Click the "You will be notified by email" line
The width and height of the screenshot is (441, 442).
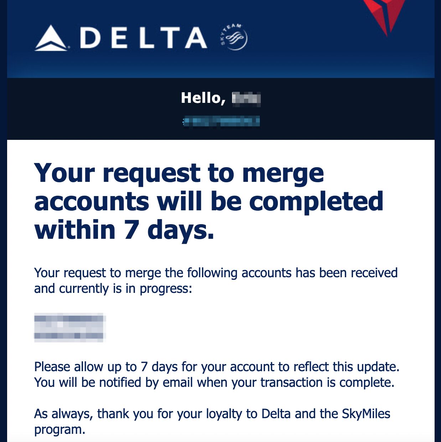tap(214, 383)
